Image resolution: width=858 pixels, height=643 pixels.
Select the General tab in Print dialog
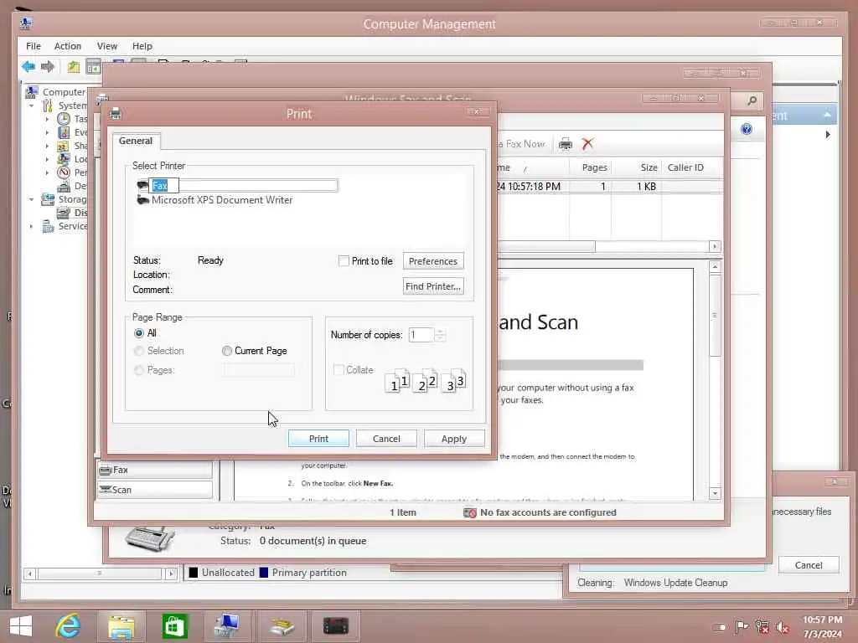pos(136,141)
